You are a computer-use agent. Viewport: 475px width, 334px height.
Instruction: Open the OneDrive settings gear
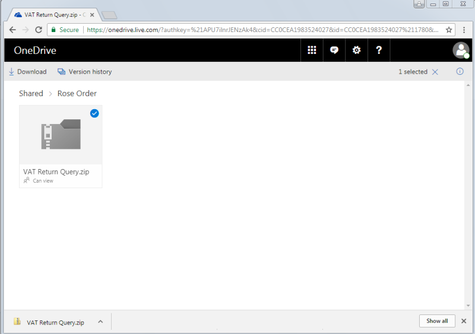(x=356, y=50)
